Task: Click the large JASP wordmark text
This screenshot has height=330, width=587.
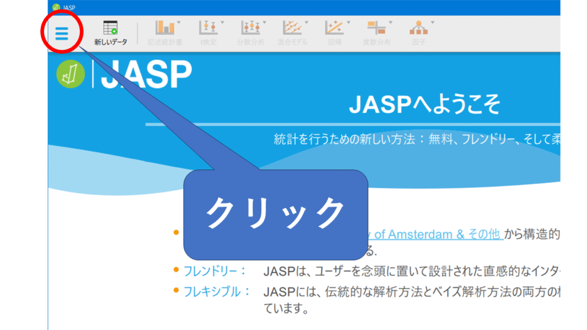Action: (146, 74)
